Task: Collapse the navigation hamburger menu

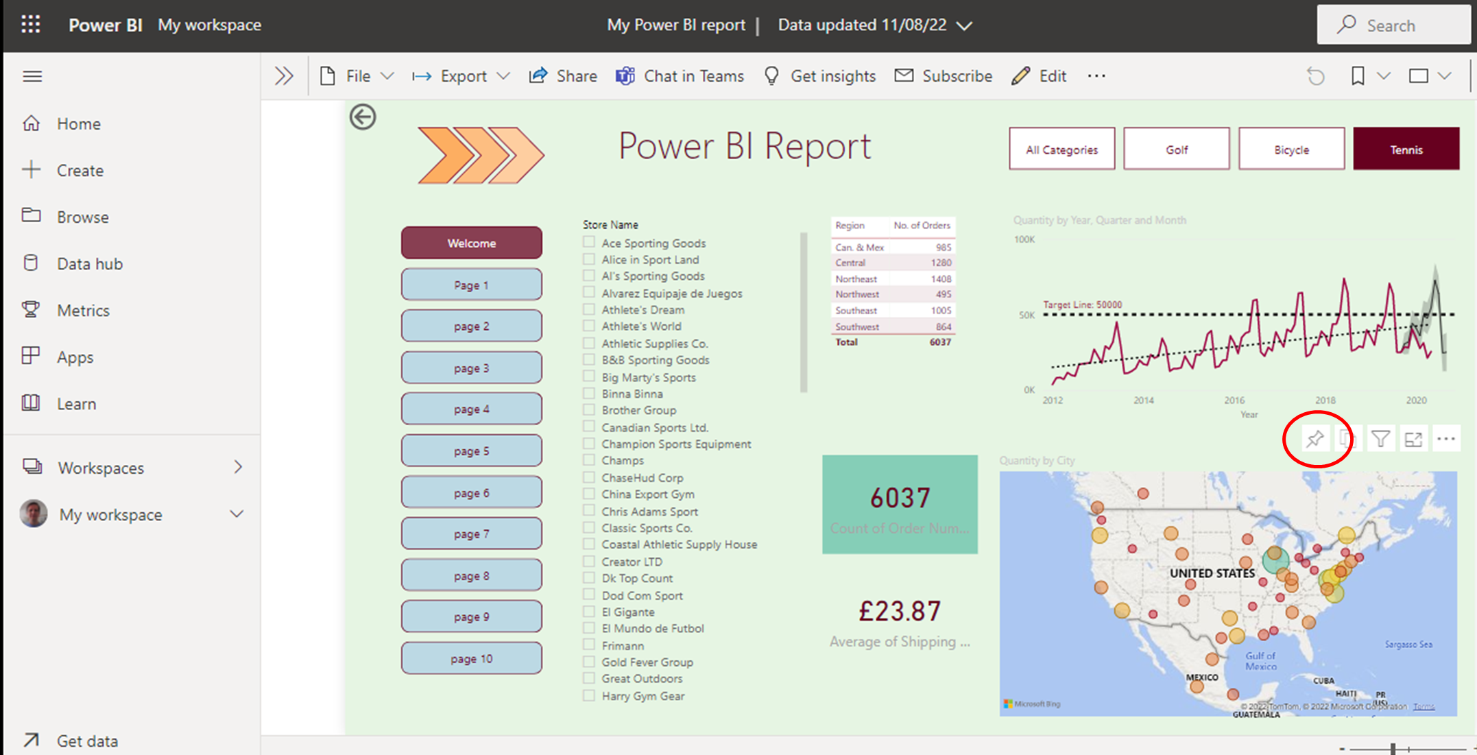Action: [32, 76]
